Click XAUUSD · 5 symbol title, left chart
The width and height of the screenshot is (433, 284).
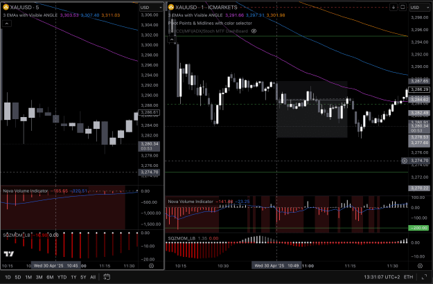pos(24,7)
